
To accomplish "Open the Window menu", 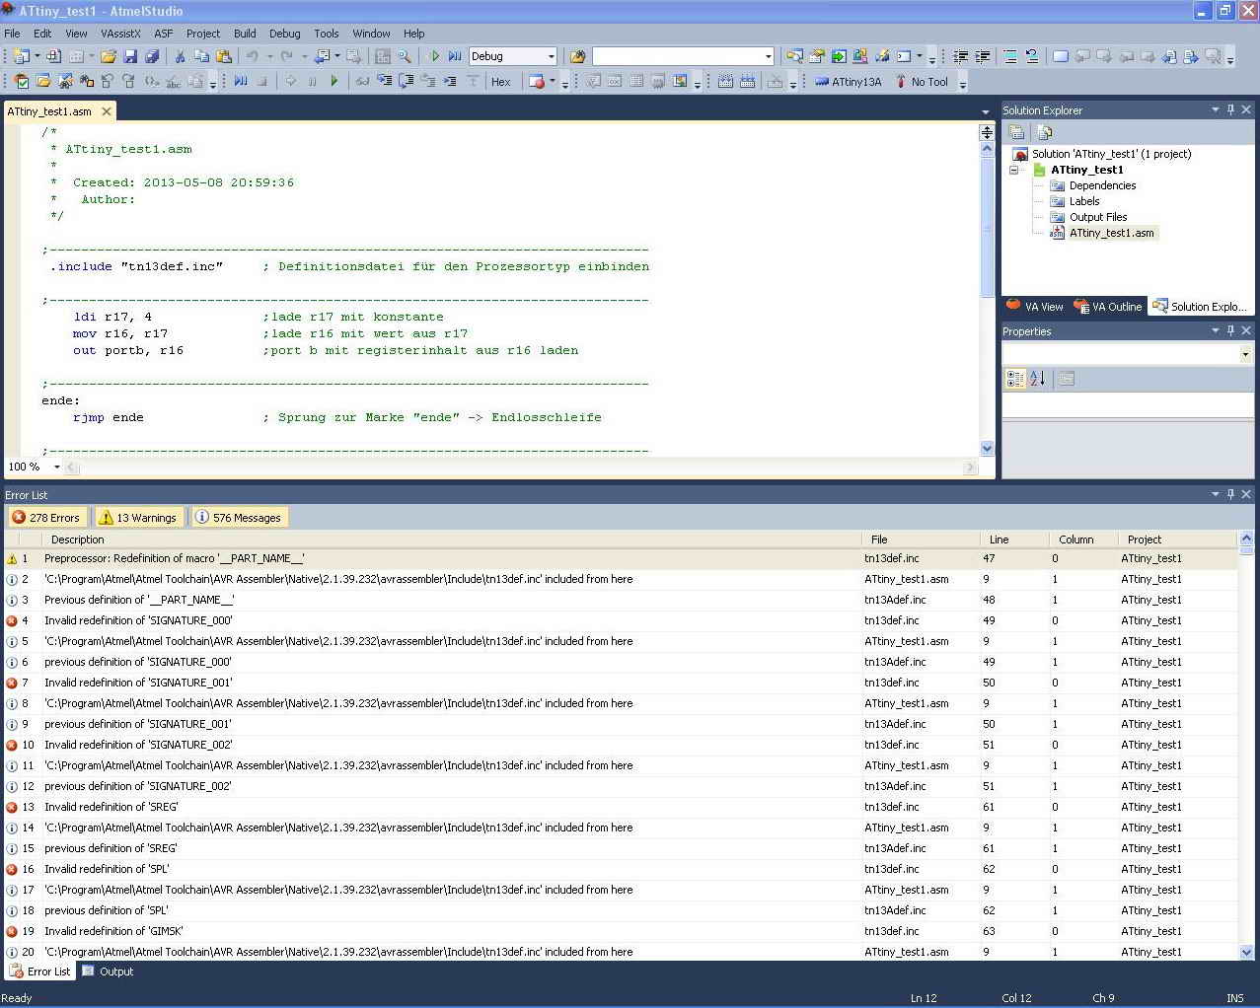I will pyautogui.click(x=371, y=34).
